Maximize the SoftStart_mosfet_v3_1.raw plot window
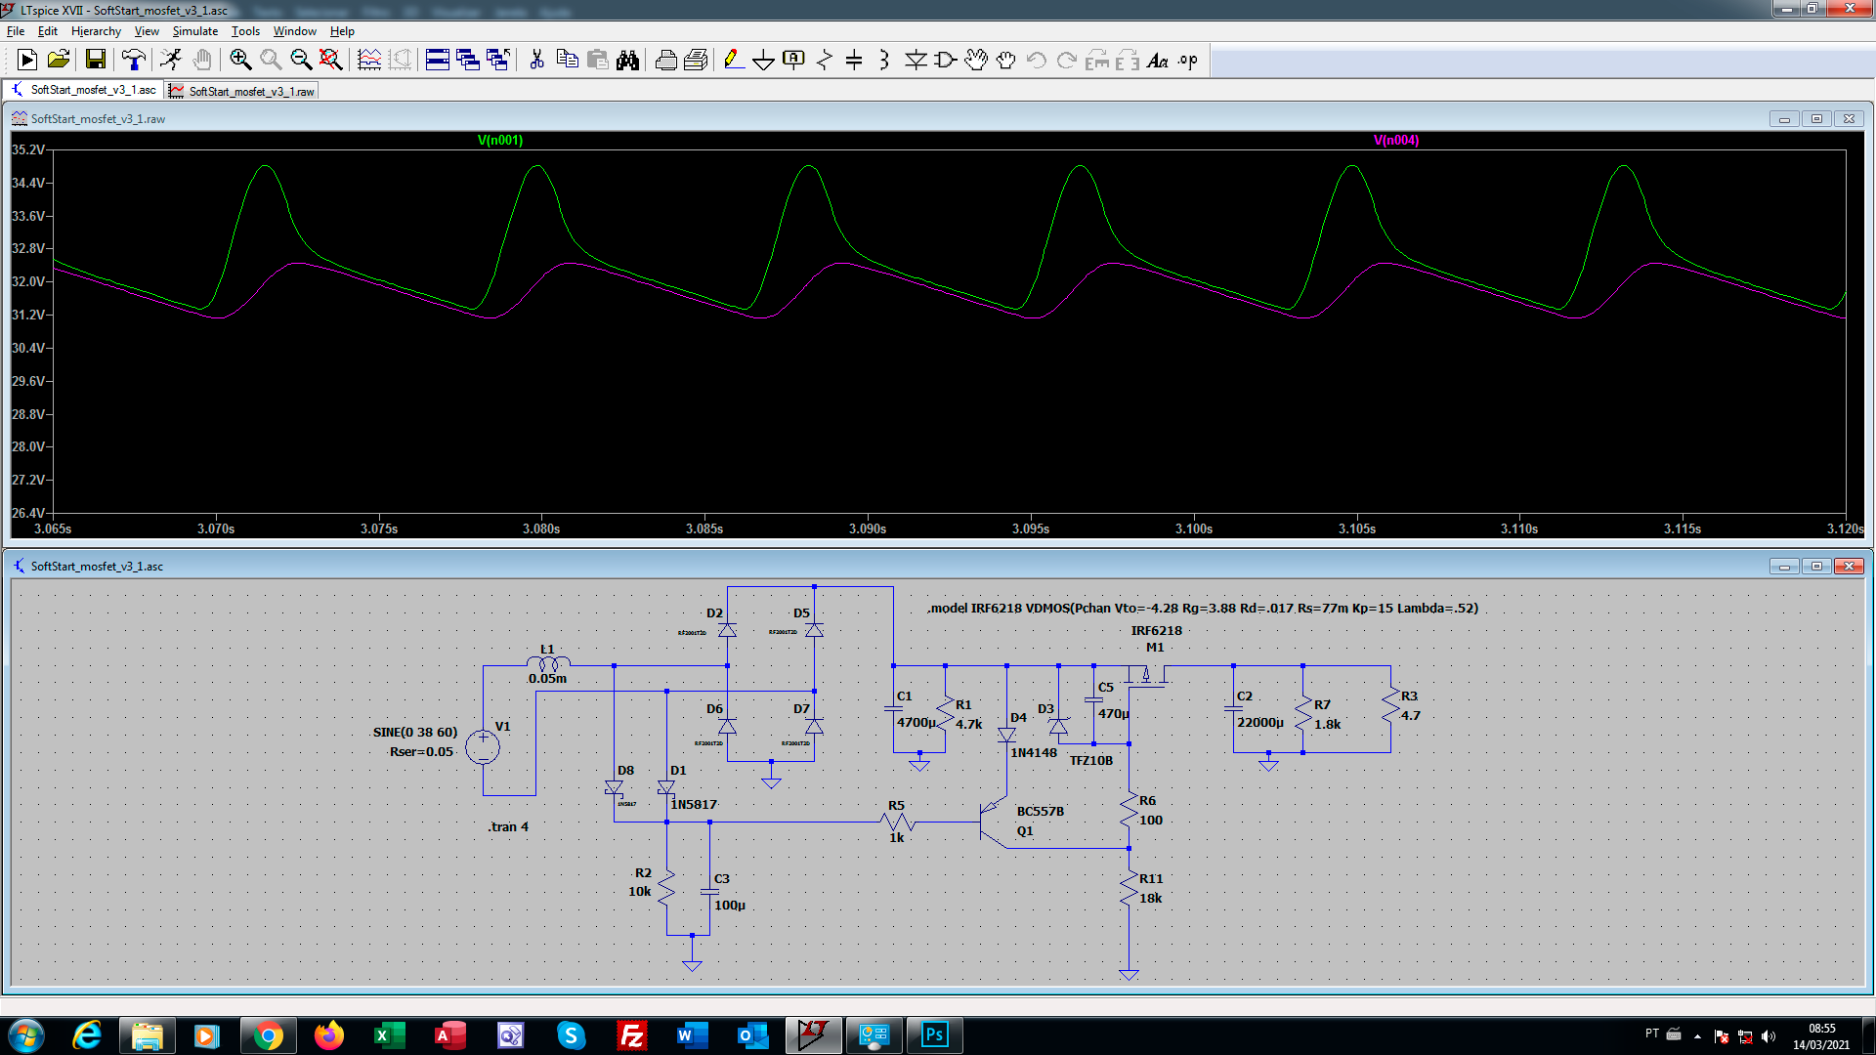This screenshot has height=1055, width=1876. pyautogui.click(x=1816, y=119)
